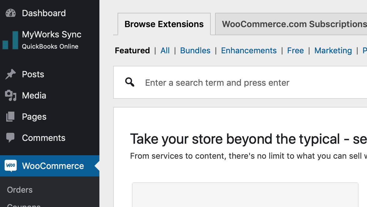Click the Woo logo icon

click(x=11, y=166)
